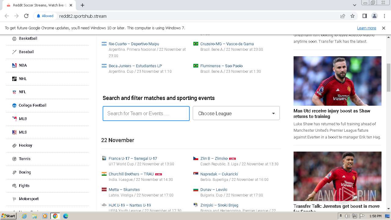
Task: Bookmark this page with the star icon
Action: pos(353,16)
